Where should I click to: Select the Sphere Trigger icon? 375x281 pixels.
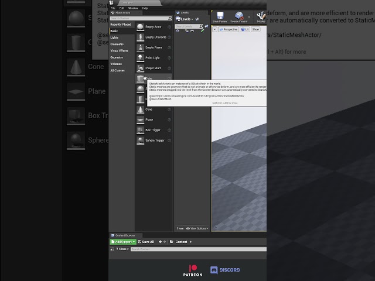pos(140,140)
